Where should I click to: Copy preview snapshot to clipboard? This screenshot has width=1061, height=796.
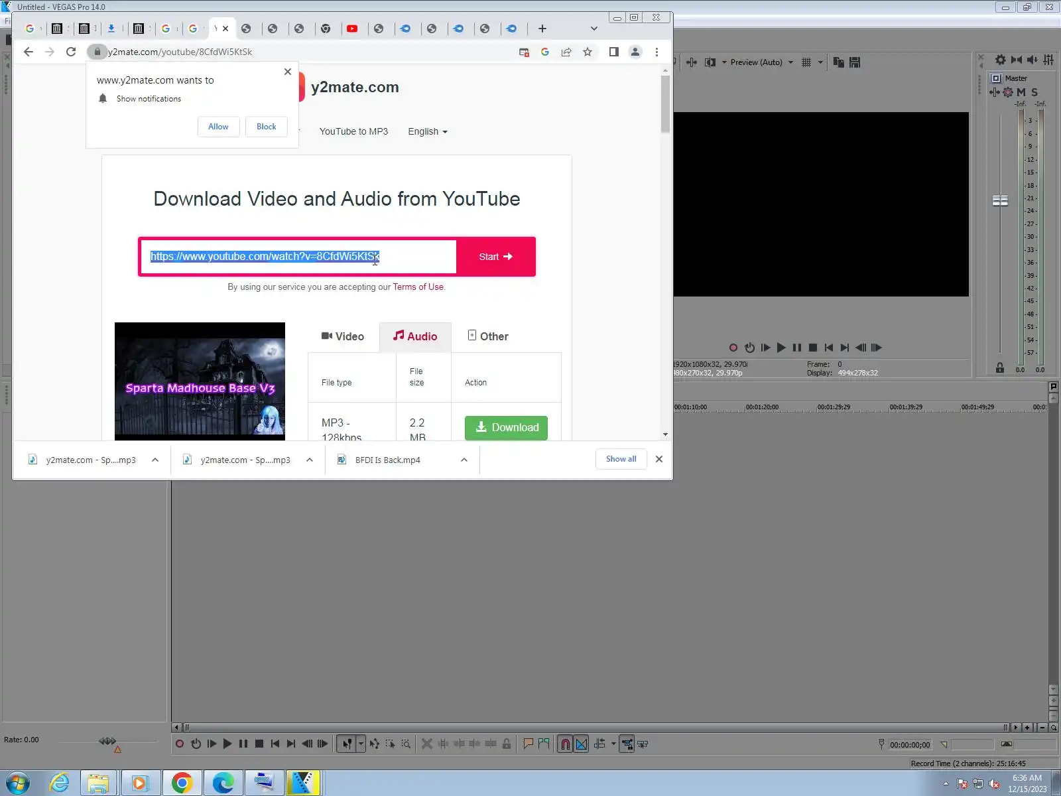click(x=839, y=62)
